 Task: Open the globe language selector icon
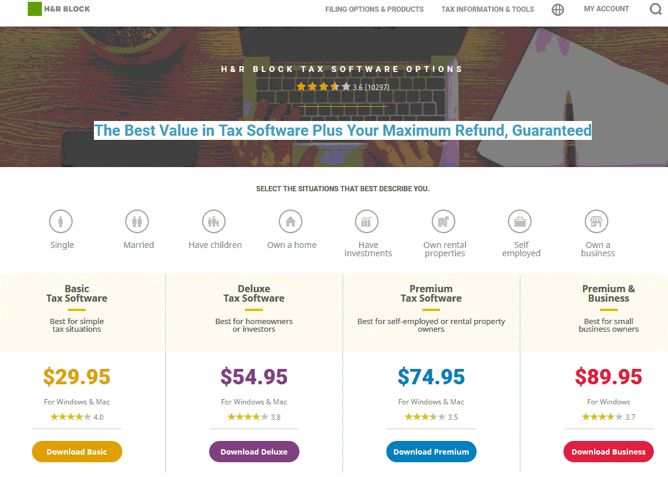coord(558,9)
